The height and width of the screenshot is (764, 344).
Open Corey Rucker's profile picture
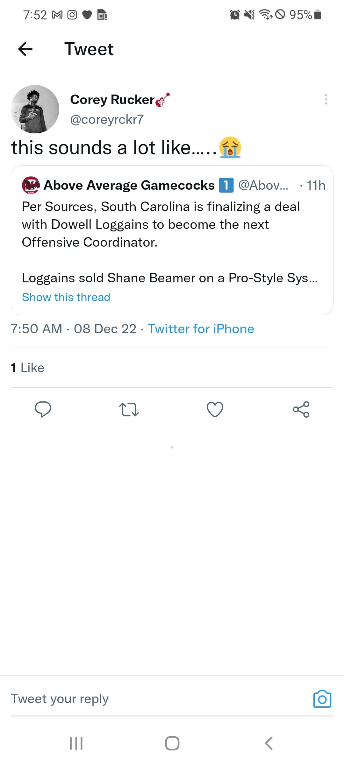35,109
